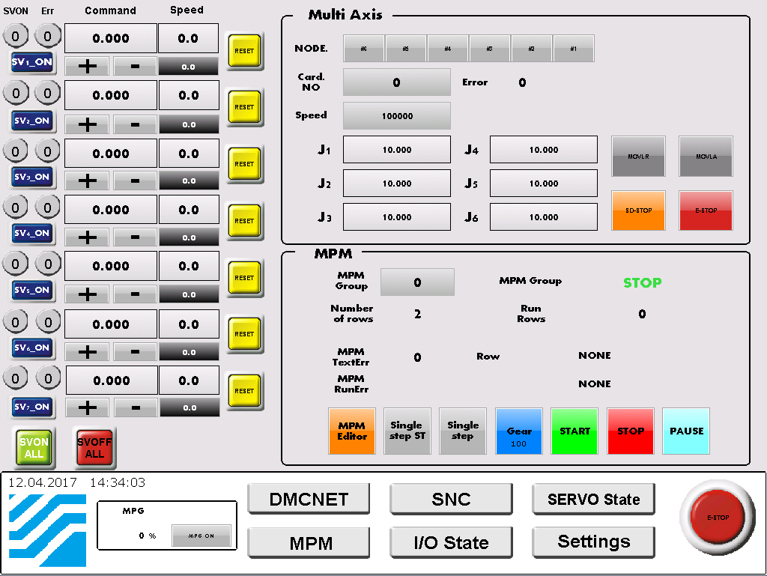
Task: Switch to the I/O State page
Action: (451, 542)
